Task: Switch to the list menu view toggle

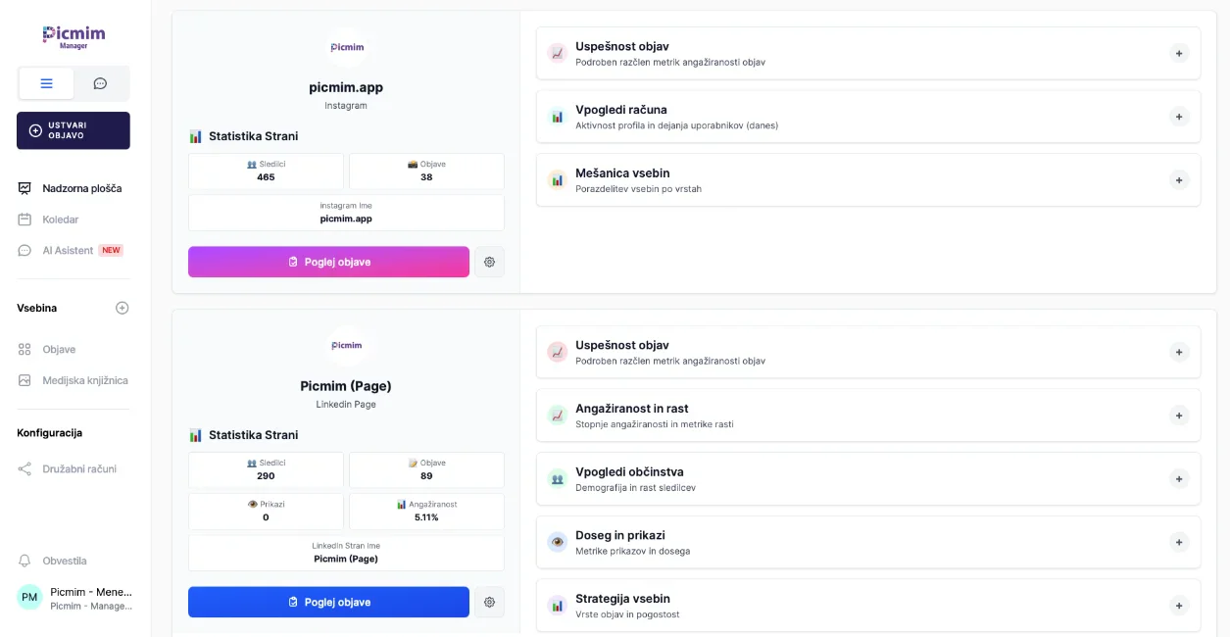Action: [46, 83]
